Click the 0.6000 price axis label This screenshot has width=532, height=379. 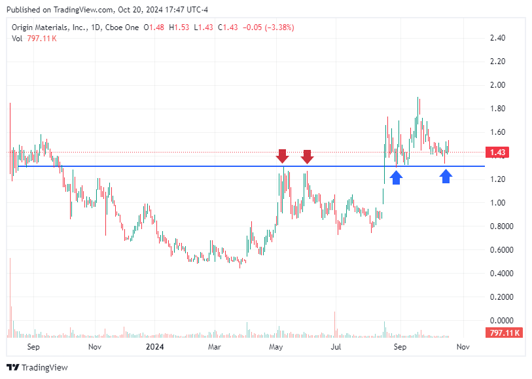pyautogui.click(x=501, y=250)
